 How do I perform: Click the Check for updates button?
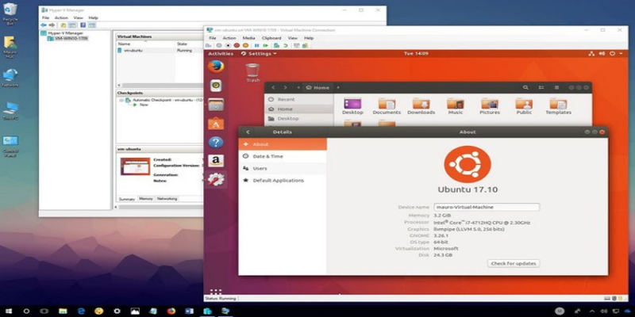click(514, 263)
